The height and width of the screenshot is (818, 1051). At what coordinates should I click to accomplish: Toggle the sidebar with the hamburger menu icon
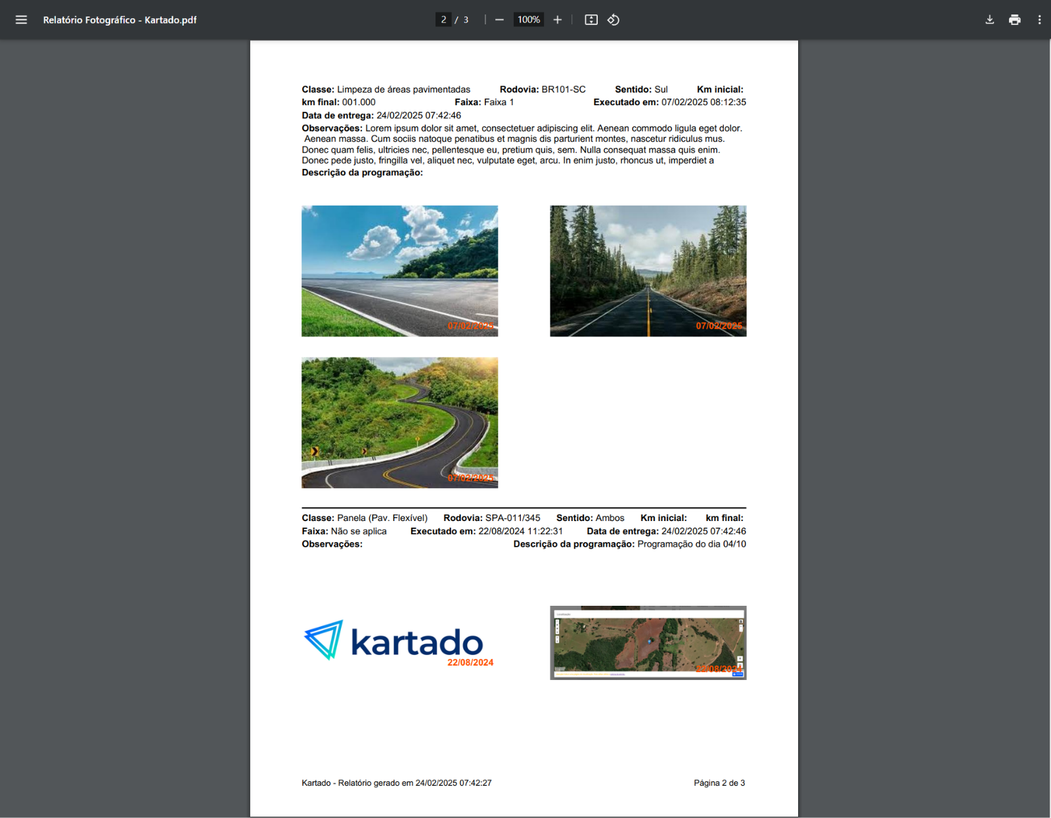21,20
